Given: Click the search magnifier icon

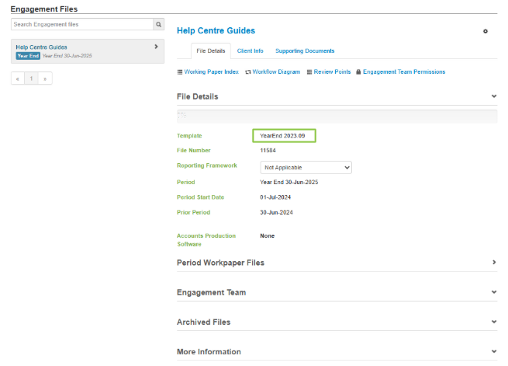Looking at the screenshot, I should coord(158,25).
